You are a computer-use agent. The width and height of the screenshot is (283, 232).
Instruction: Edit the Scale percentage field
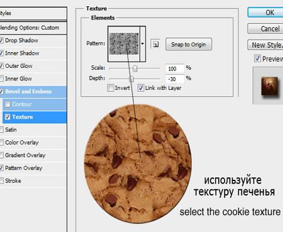coord(175,69)
